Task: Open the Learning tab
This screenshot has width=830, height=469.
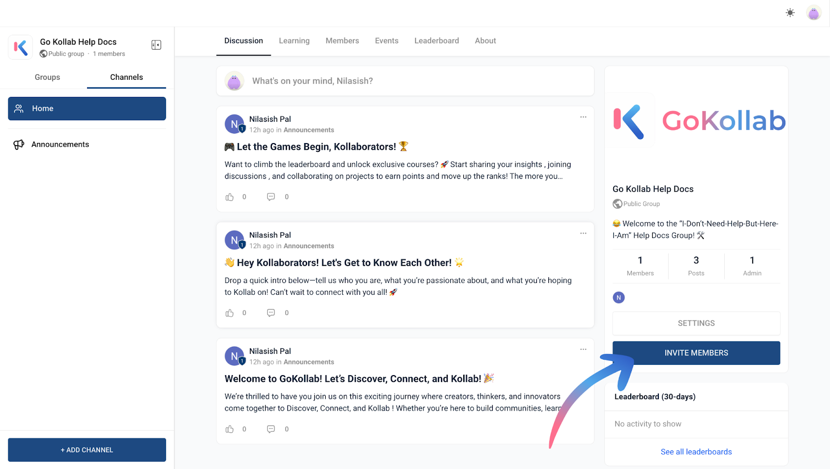Action: point(294,41)
